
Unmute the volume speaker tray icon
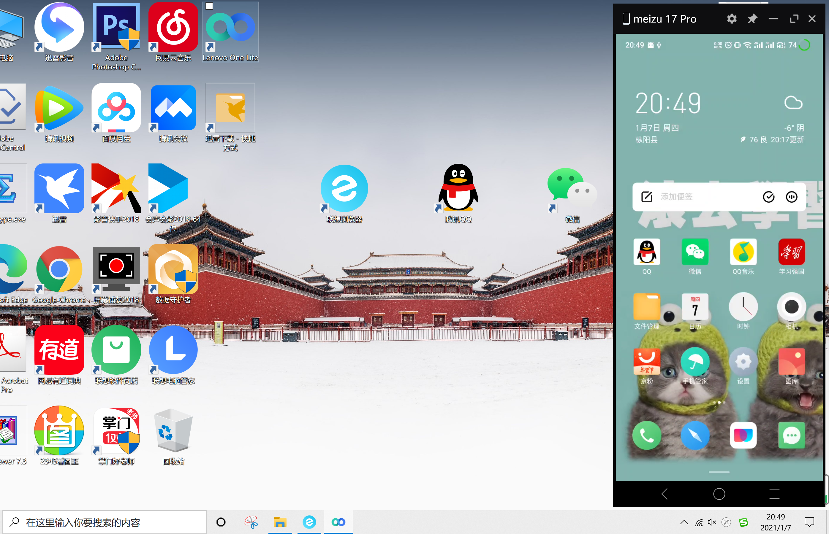712,522
